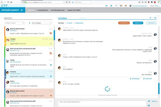Screen dimensions: 161x107
Task: Open the attached GIF file link
Action: pos(148,79)
